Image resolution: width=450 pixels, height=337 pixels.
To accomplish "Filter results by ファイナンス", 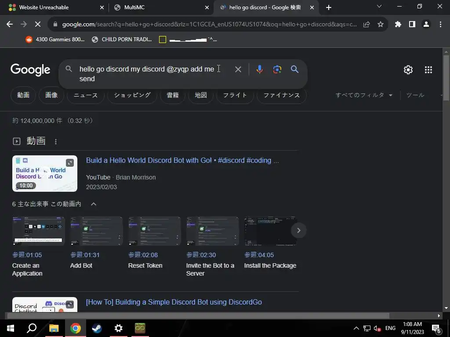I will 282,95.
